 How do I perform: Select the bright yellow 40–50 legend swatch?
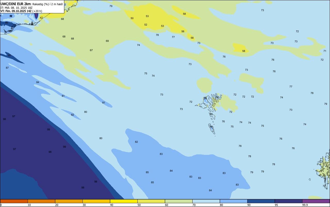124,201
